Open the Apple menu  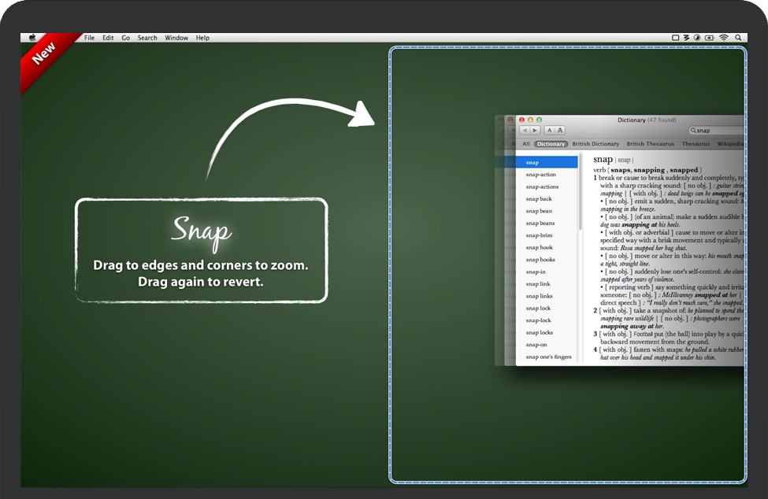[x=32, y=38]
